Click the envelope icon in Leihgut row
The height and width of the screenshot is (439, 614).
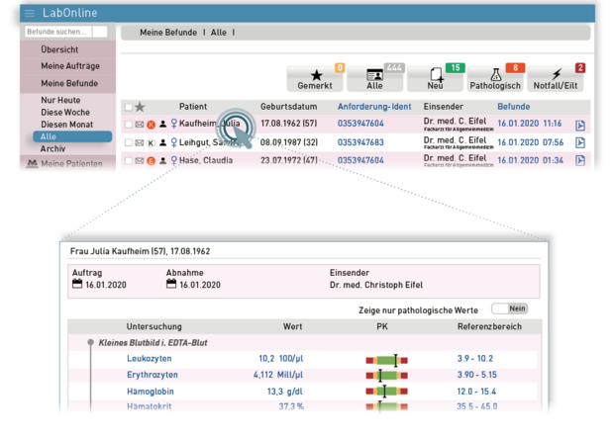[x=140, y=142]
